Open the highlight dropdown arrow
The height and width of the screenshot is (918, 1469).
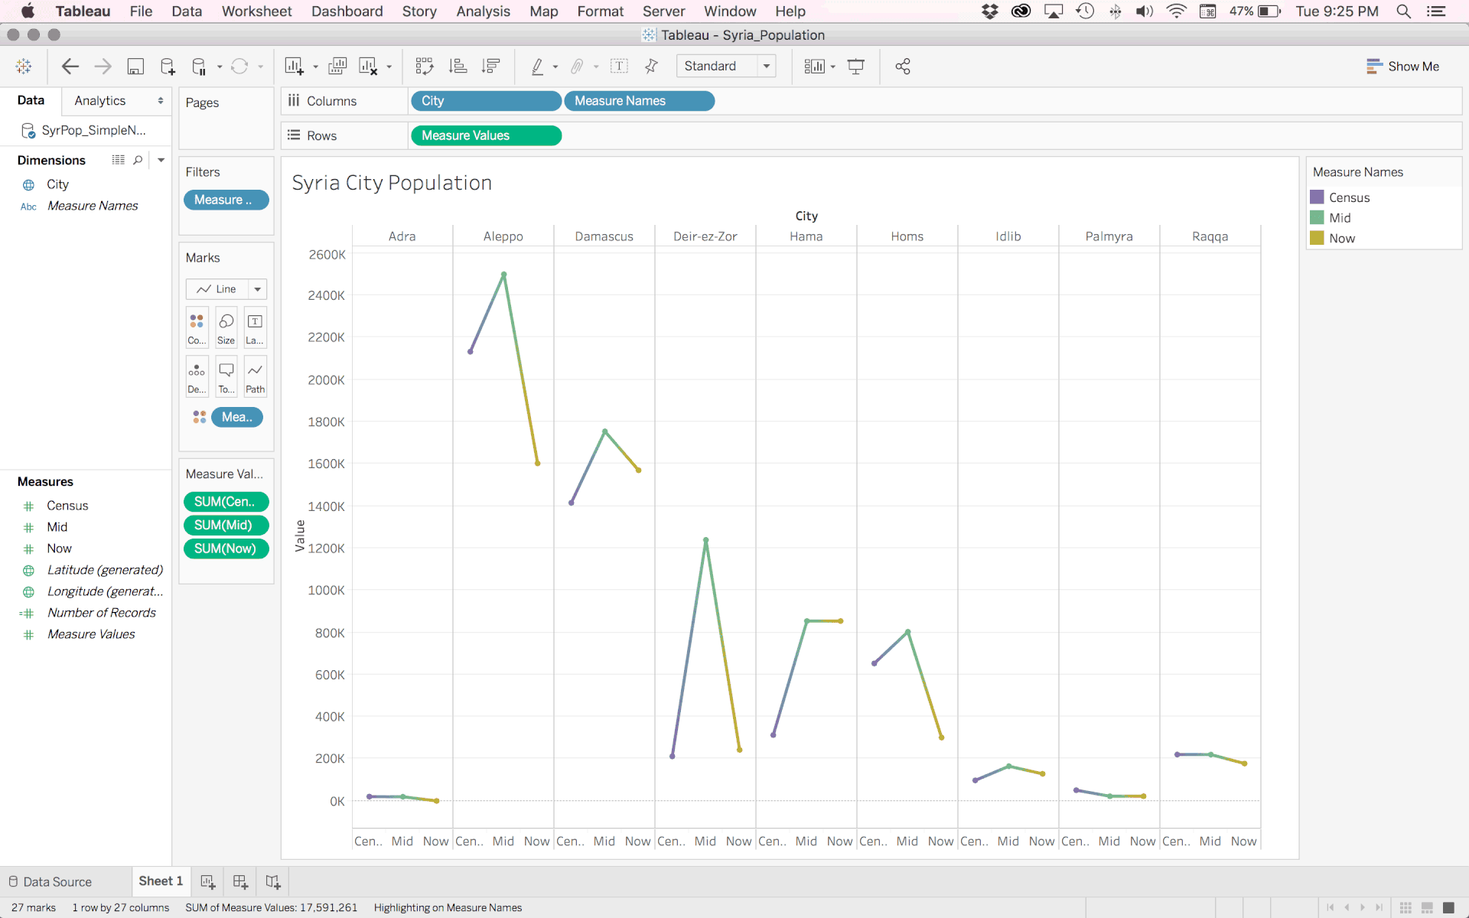coord(555,67)
